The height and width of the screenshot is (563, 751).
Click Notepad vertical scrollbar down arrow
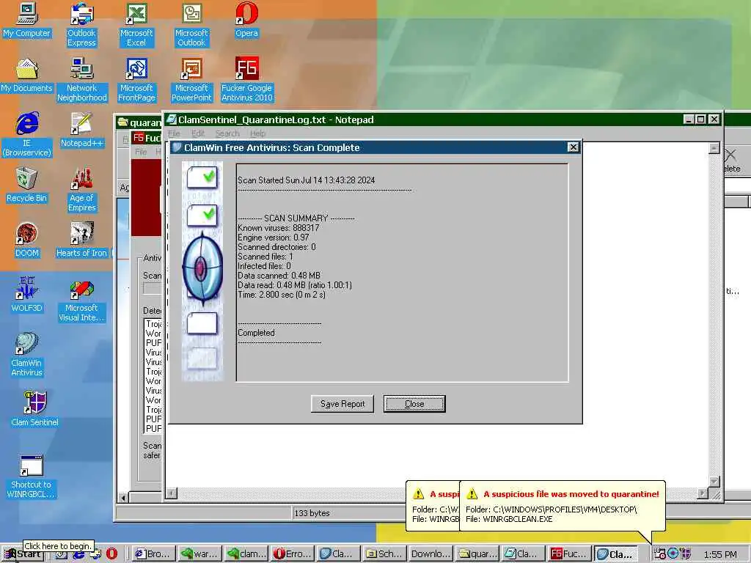[x=714, y=481]
